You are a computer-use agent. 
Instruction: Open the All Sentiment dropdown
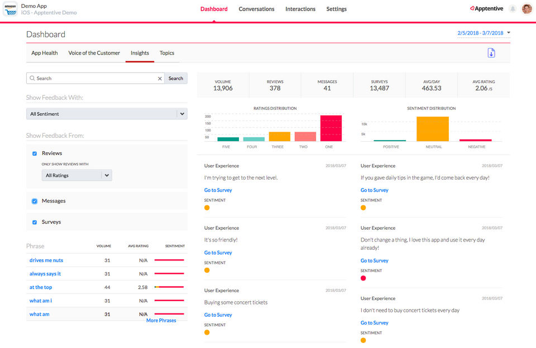(107, 114)
